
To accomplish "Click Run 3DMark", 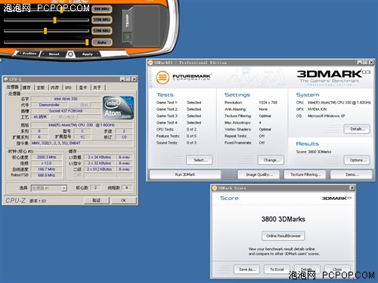I will 185,174.
